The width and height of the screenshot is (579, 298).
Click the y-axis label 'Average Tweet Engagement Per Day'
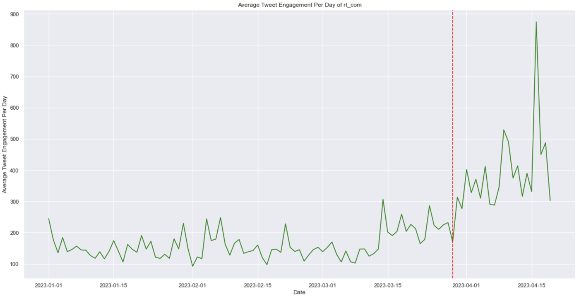tap(5, 144)
